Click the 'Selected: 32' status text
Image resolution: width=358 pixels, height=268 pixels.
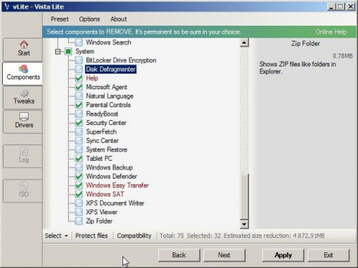tap(204, 236)
